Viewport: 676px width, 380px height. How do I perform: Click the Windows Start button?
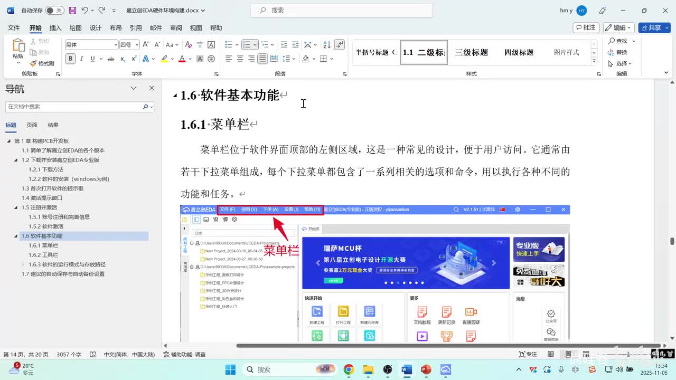[x=231, y=369]
